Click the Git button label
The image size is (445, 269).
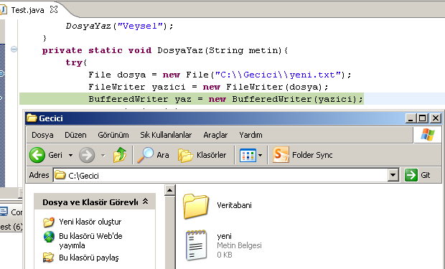pyautogui.click(x=425, y=175)
